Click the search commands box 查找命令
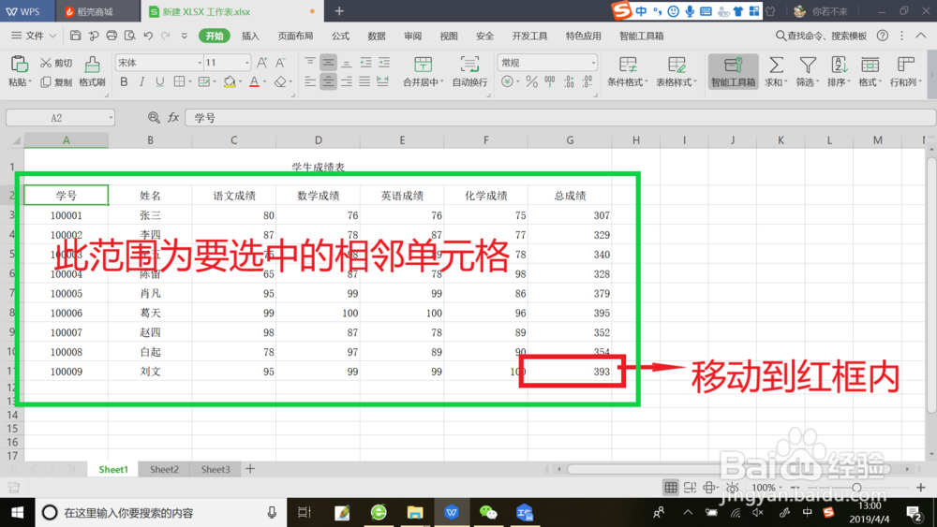 pos(821,36)
